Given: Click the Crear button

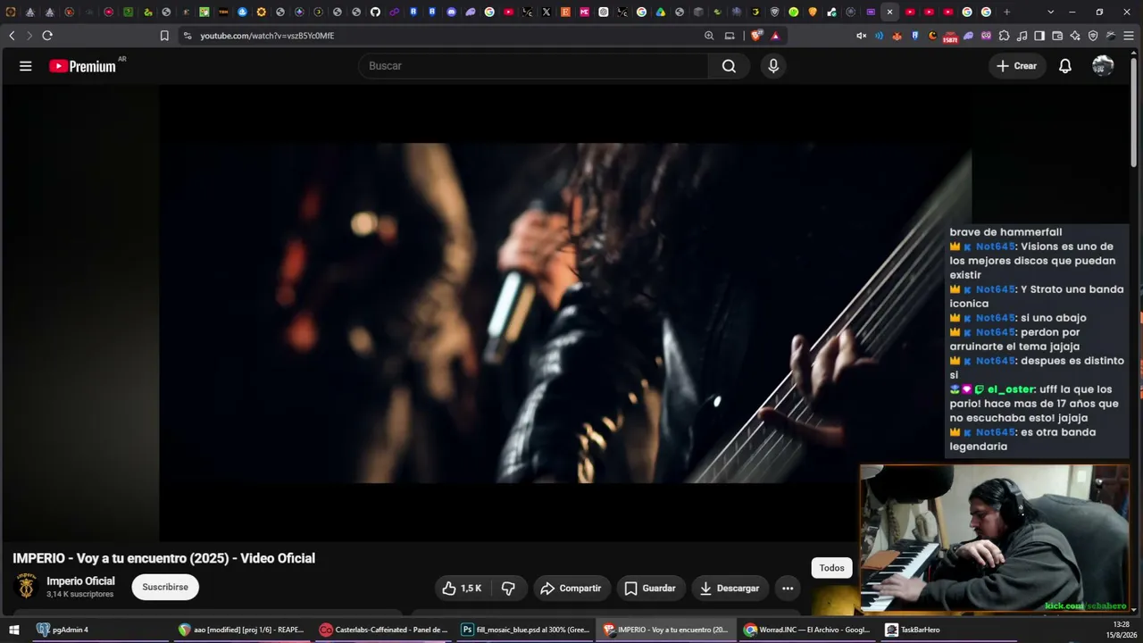Looking at the screenshot, I should click(1016, 66).
